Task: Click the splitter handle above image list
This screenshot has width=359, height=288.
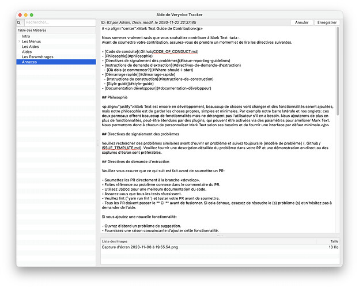Action: point(220,236)
